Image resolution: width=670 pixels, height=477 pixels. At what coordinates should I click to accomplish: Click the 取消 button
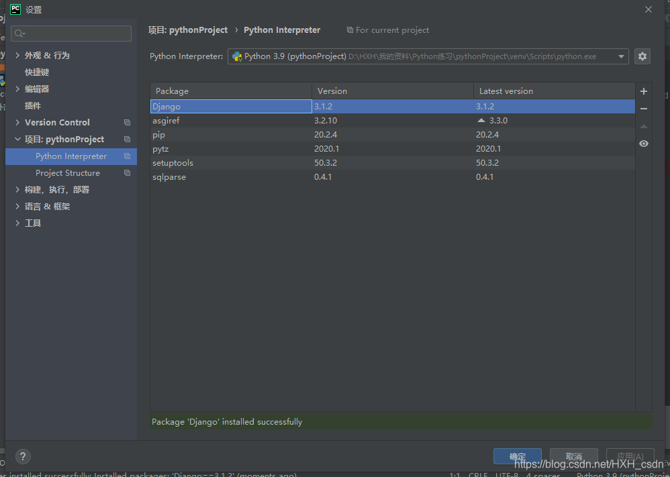point(573,456)
